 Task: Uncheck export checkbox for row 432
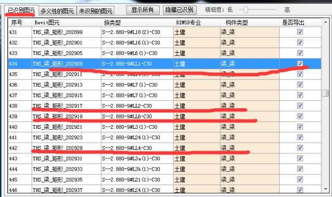(x=300, y=42)
